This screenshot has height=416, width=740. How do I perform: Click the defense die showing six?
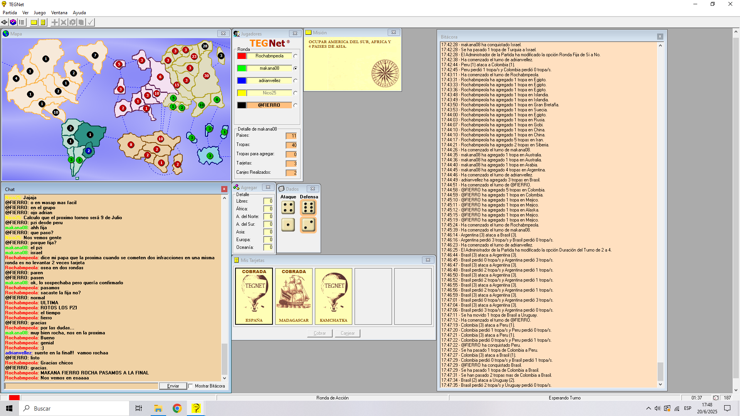coord(308,208)
